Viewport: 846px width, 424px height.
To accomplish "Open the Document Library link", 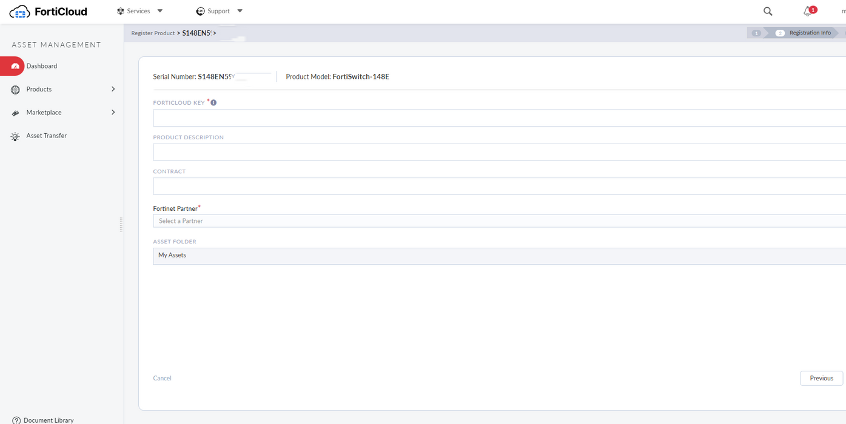I will [x=49, y=420].
